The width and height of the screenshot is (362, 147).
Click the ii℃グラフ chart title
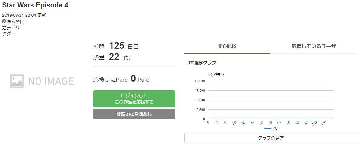216,75
